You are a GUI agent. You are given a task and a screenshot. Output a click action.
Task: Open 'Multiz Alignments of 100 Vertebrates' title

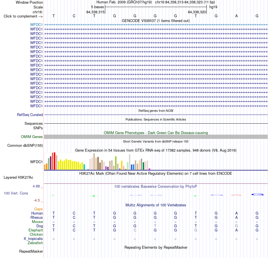[x=156, y=205]
